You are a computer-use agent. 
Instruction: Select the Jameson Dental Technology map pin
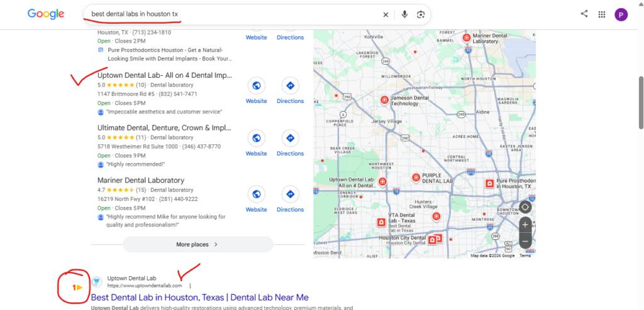[384, 100]
